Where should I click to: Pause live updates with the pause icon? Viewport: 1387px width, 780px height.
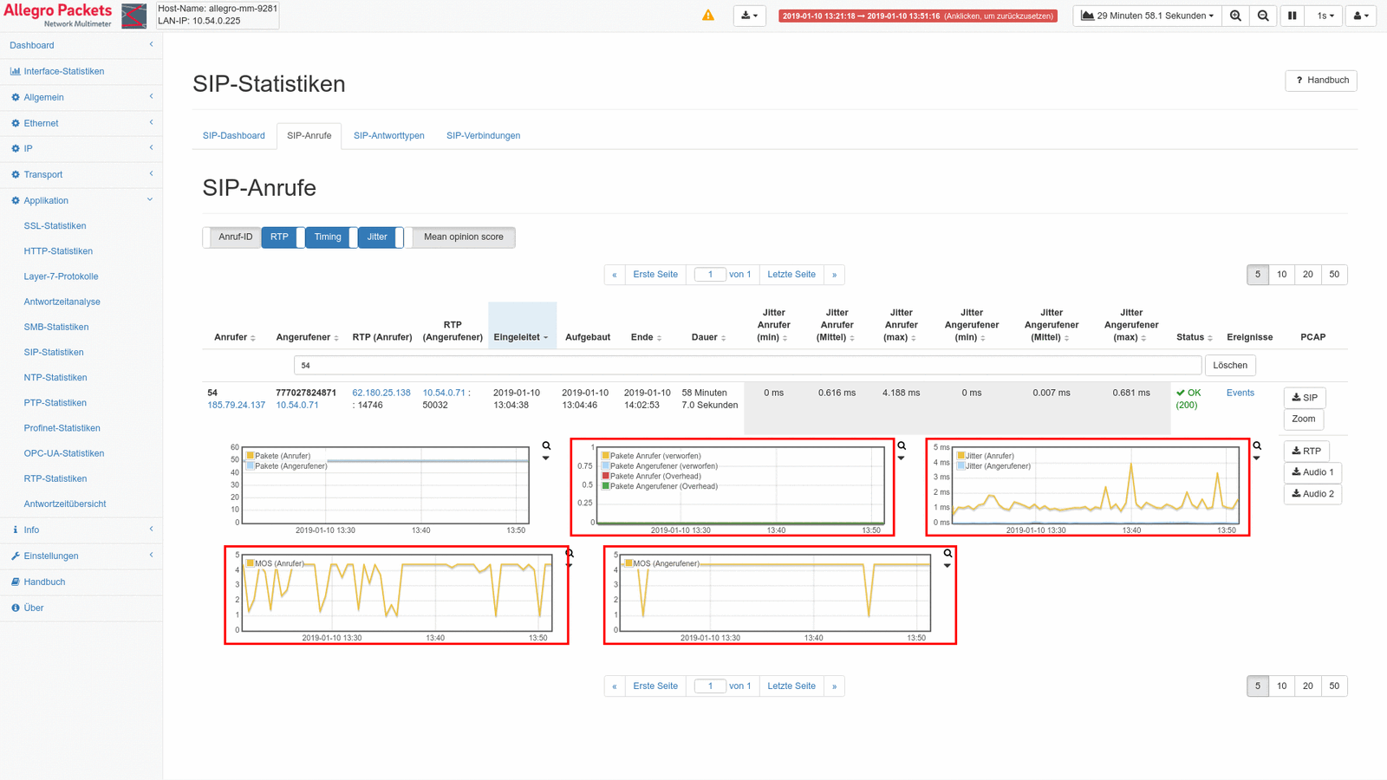click(1292, 16)
